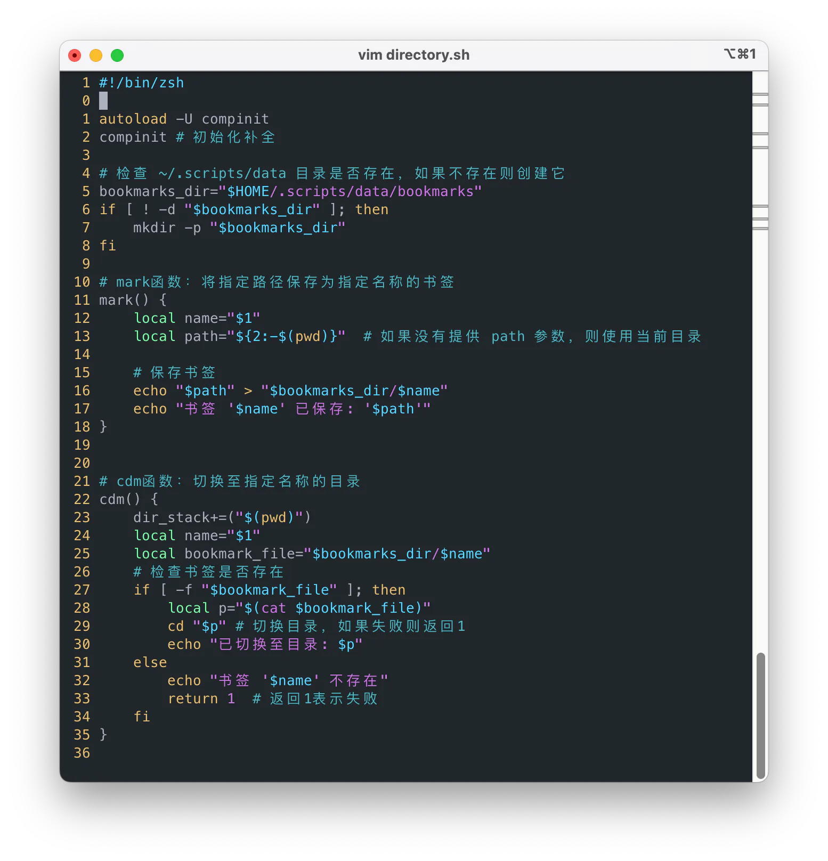The width and height of the screenshot is (828, 861).
Task: Click the comment starting "# cdm函数"
Action: point(230,481)
